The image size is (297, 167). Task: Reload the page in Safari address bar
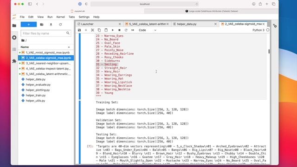click(196, 4)
